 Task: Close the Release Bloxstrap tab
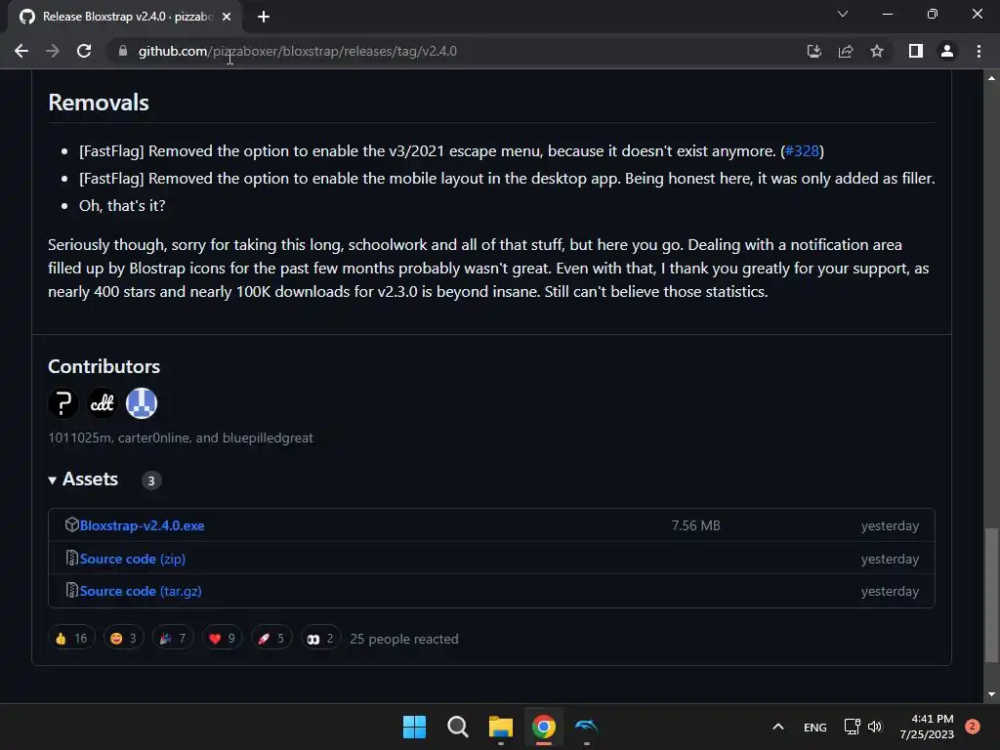click(x=227, y=18)
